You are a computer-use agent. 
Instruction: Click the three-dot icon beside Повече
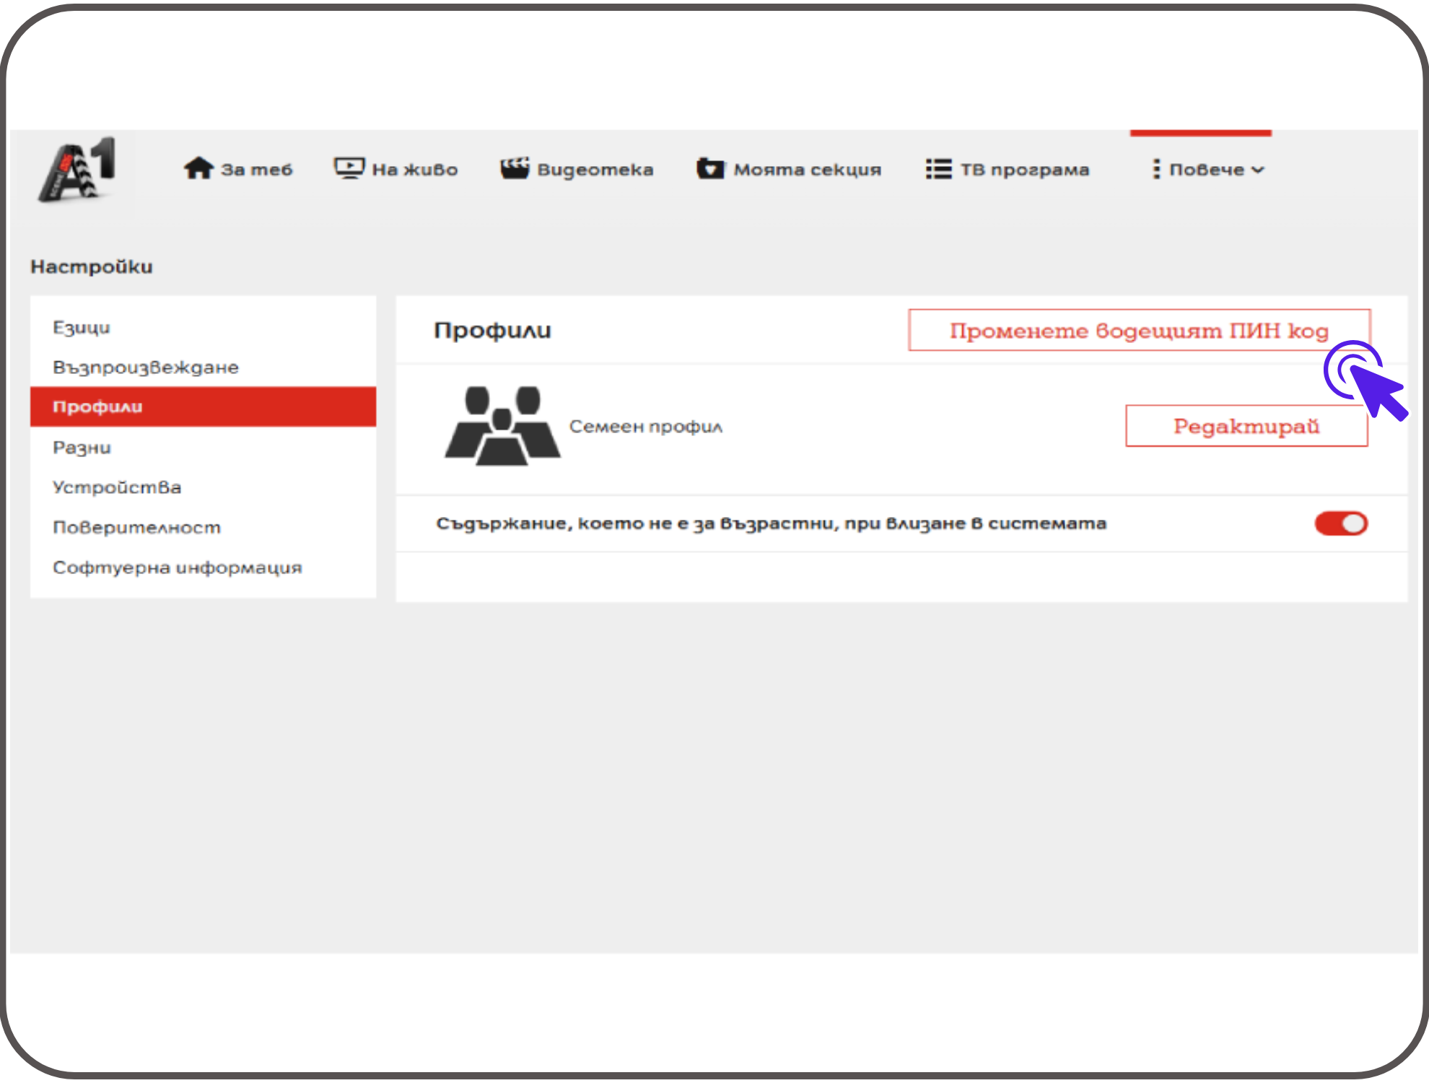click(1156, 170)
